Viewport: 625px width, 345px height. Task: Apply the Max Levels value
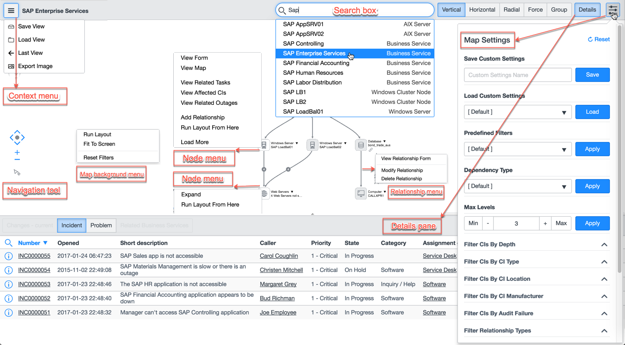[x=592, y=223]
